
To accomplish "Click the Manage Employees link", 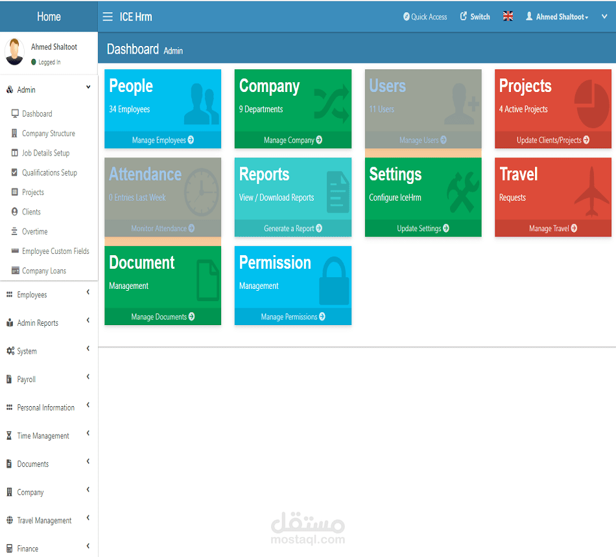I will point(163,140).
